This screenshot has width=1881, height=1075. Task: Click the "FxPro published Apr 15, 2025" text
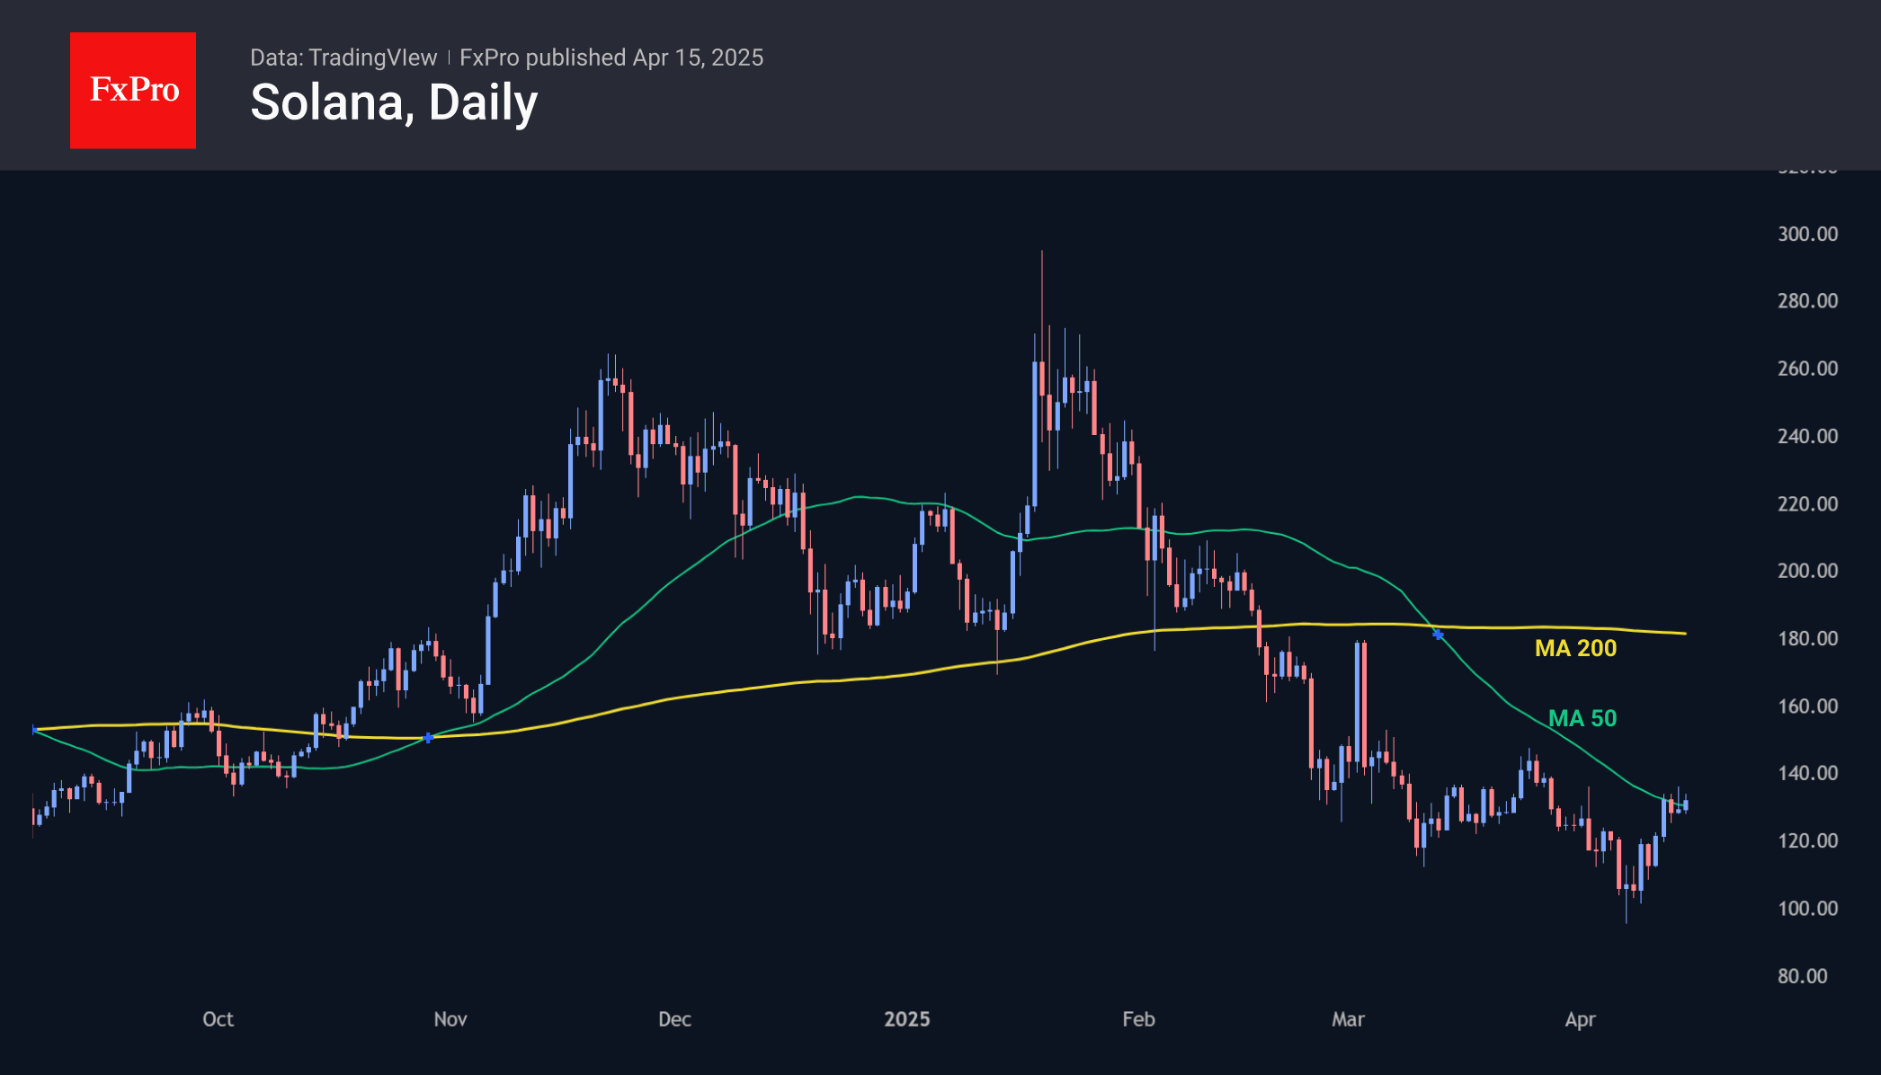pyautogui.click(x=611, y=58)
